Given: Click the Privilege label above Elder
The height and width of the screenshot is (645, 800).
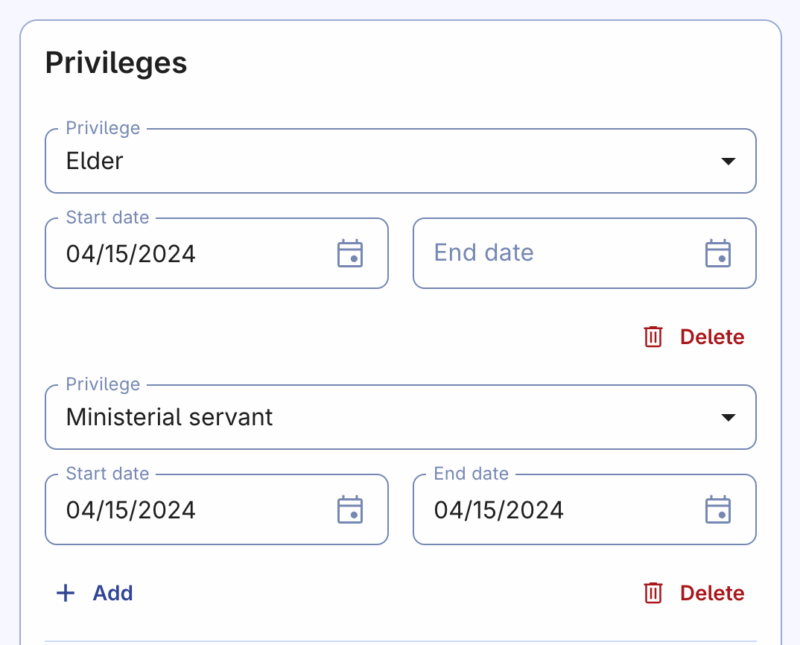Looking at the screenshot, I should tap(103, 128).
